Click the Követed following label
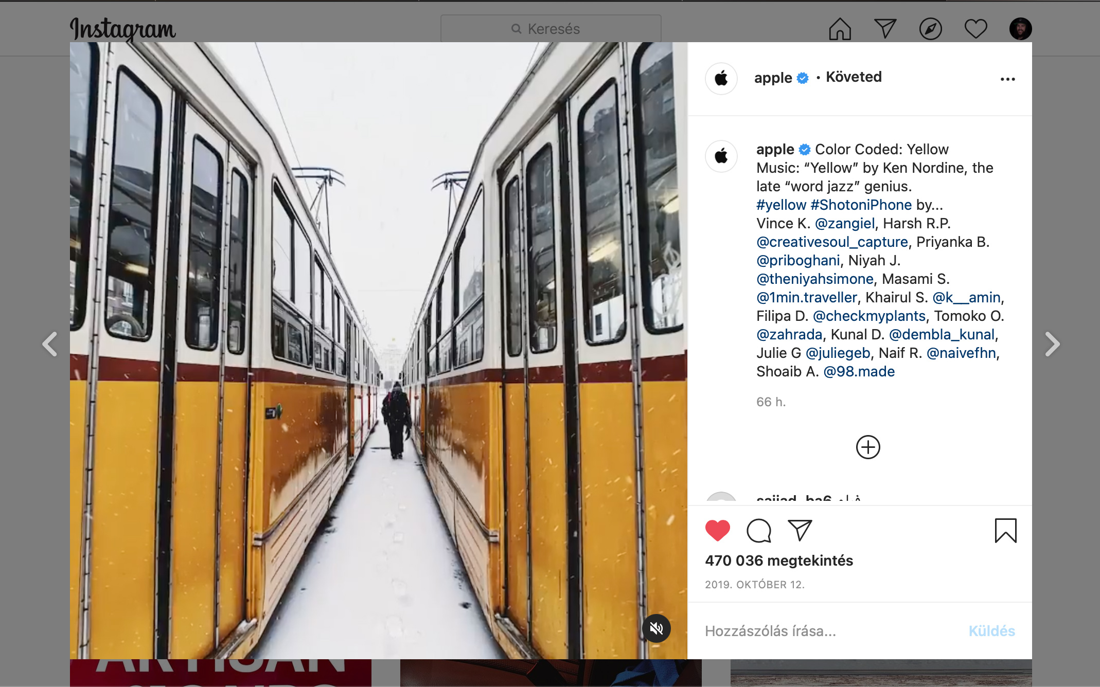This screenshot has height=687, width=1100. (x=854, y=77)
